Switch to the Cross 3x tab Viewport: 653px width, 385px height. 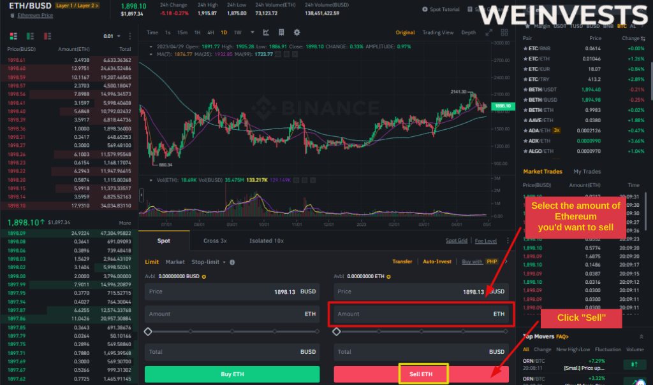tap(215, 241)
